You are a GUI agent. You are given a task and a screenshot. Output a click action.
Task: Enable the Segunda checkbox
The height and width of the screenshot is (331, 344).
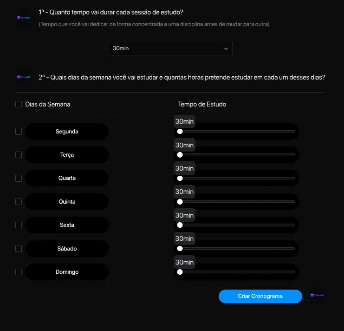[x=19, y=132]
